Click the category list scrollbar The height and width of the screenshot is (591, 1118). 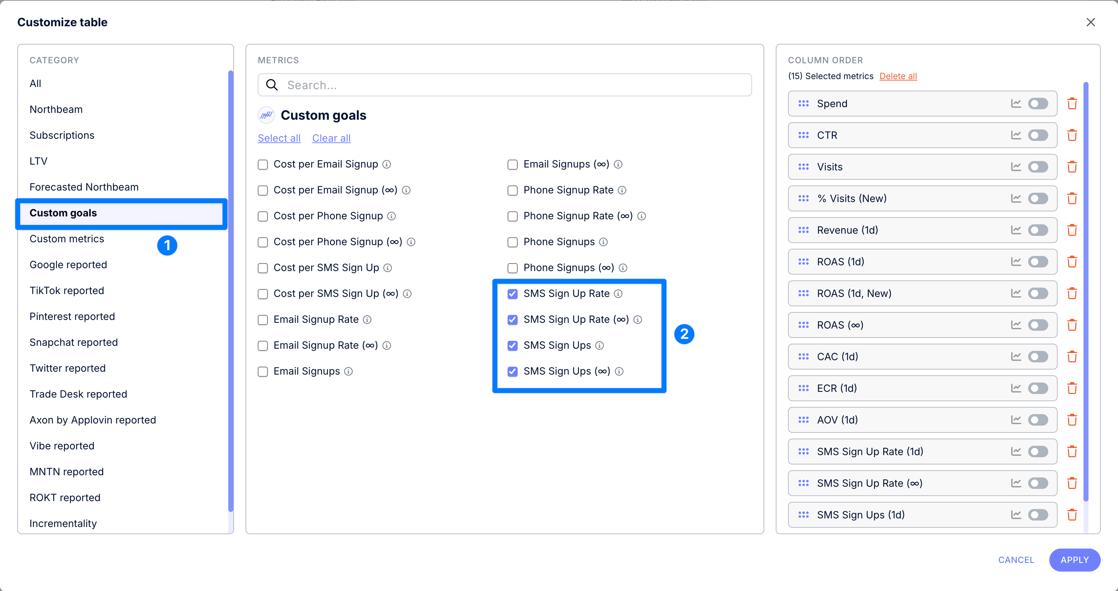(230, 291)
